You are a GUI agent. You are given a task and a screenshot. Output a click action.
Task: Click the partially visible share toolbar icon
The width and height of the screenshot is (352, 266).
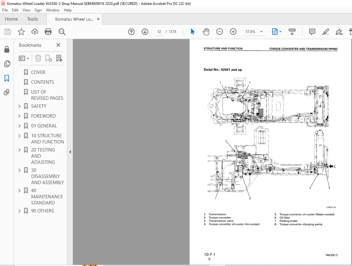[350, 32]
